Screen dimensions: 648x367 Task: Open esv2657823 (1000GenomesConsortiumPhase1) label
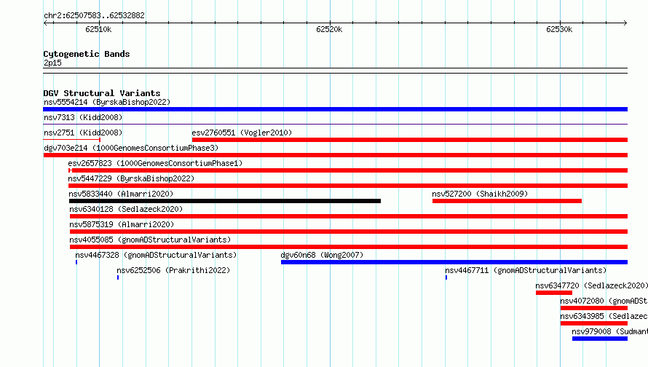pos(155,163)
